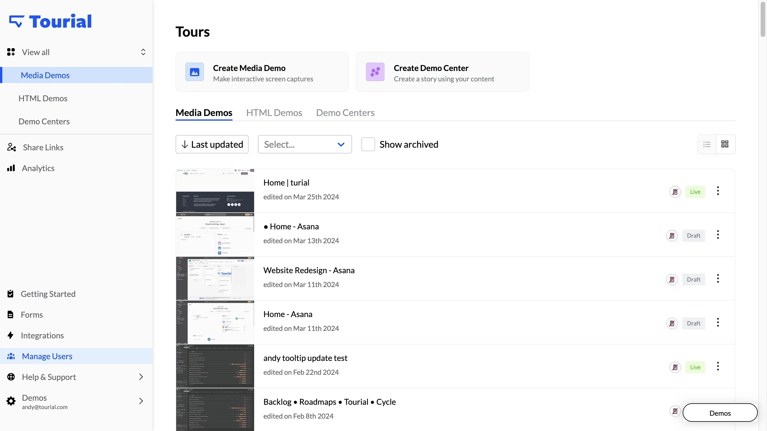Click the page vertical scrollbar
Screen dimensions: 767x431
pyautogui.click(x=763, y=19)
